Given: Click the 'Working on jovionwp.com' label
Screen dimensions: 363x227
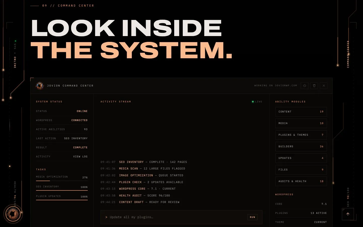Looking at the screenshot, I should [x=276, y=86].
